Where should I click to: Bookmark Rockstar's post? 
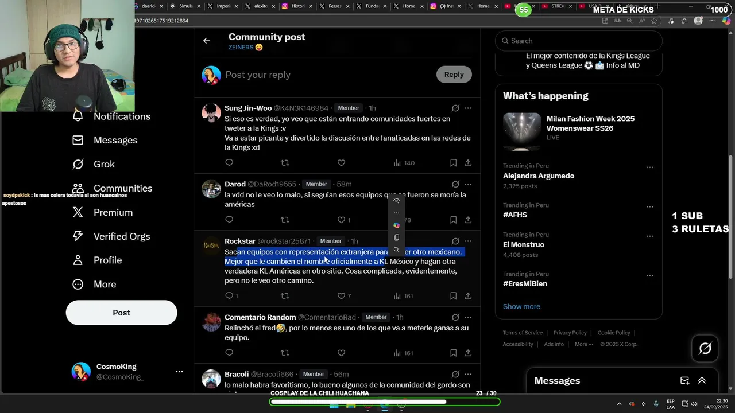pos(453,296)
